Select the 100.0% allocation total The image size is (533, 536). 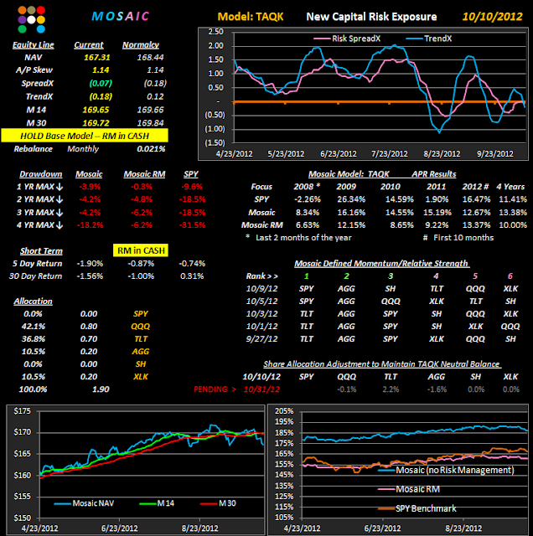point(33,389)
